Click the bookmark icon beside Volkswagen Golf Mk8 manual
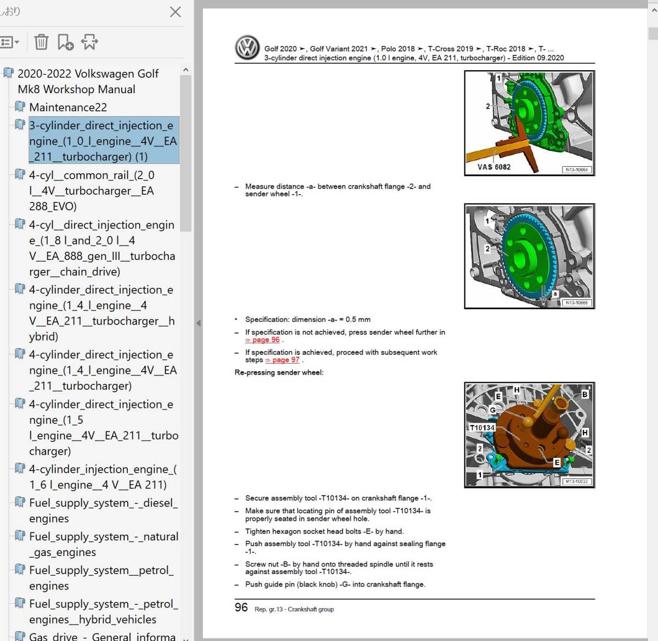658x641 pixels. click(x=9, y=73)
